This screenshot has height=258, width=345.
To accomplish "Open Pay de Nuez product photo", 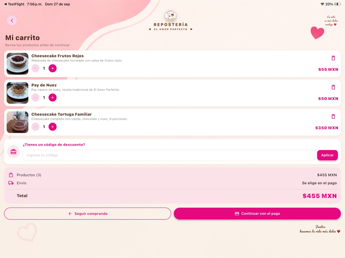I will (17, 93).
